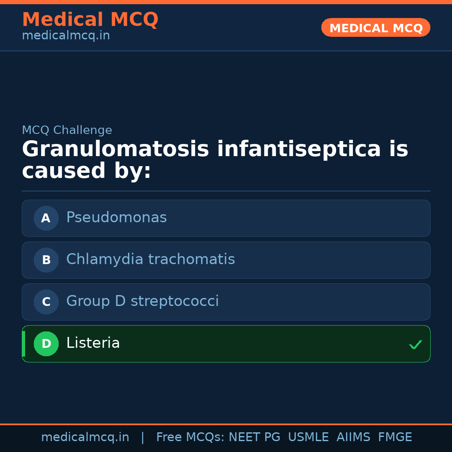Click the Granulomatosis infantiseptica question text

(x=215, y=160)
